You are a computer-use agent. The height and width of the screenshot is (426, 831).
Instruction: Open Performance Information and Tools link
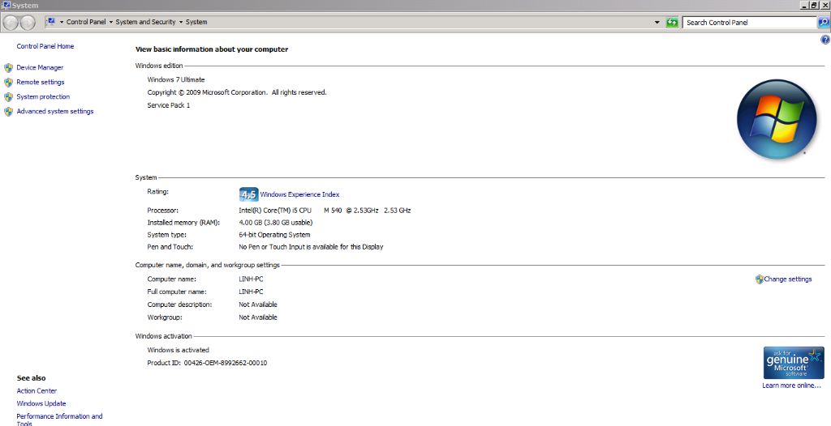coord(59,420)
